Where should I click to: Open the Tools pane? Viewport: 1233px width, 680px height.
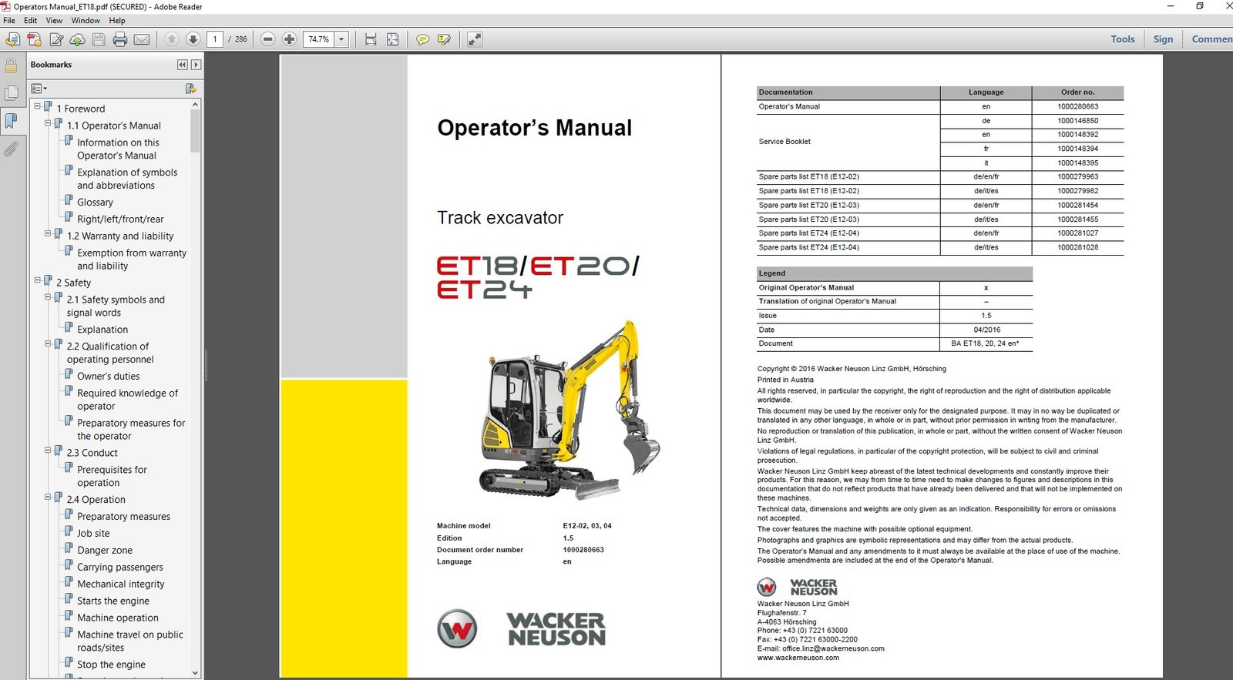1122,39
